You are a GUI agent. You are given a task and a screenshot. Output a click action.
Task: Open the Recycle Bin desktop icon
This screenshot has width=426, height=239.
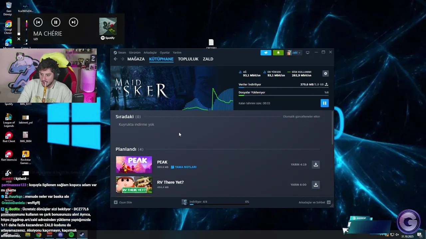[9, 8]
